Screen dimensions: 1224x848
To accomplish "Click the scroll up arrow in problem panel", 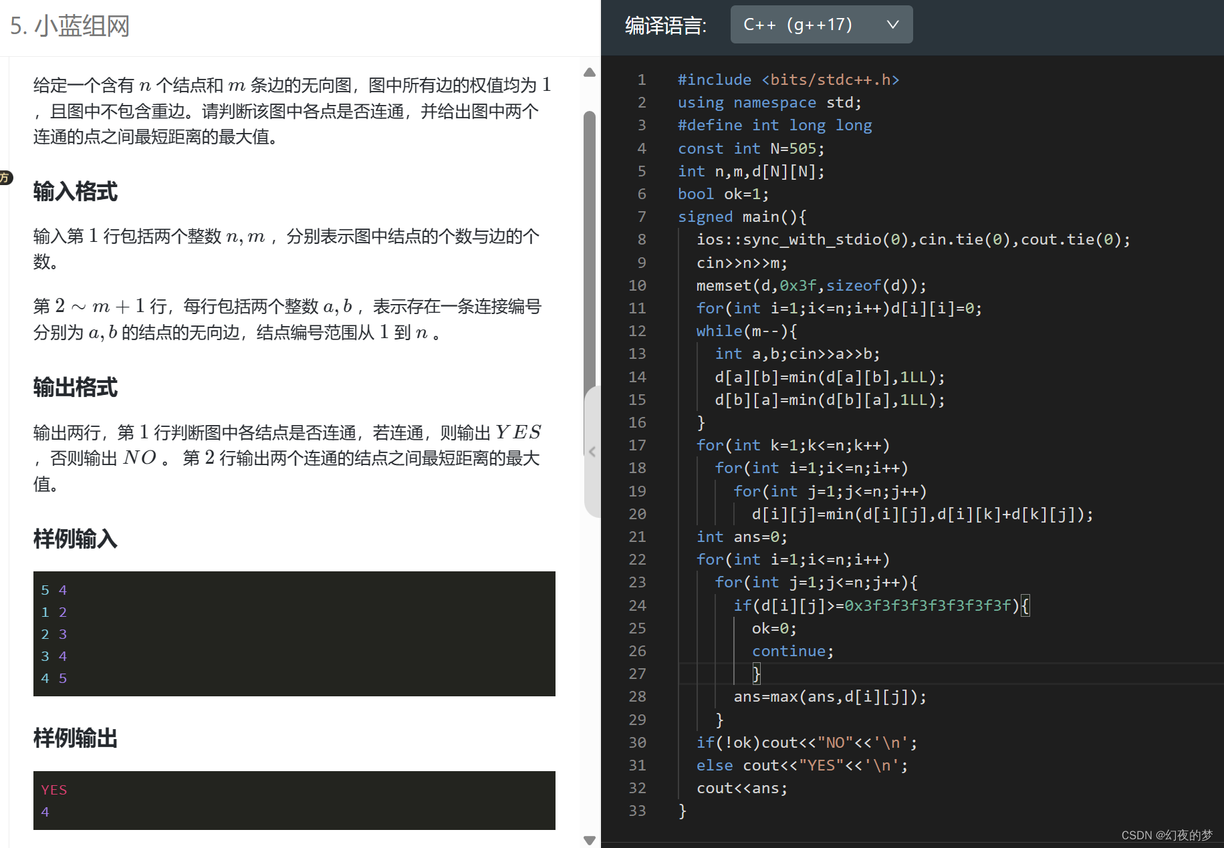I will click(x=590, y=72).
